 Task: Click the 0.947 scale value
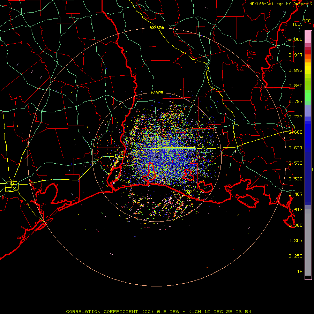(296, 55)
